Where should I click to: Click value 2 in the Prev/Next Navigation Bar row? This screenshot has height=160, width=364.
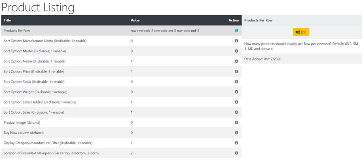pos(131,153)
